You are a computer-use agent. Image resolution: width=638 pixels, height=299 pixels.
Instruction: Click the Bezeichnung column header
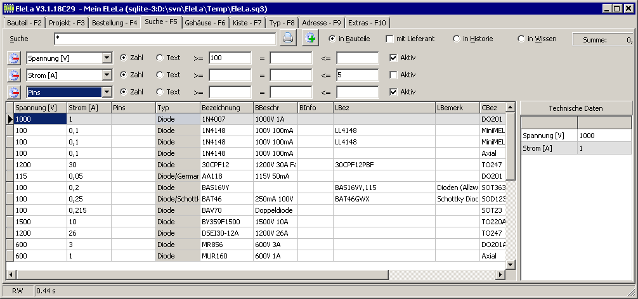pos(226,108)
